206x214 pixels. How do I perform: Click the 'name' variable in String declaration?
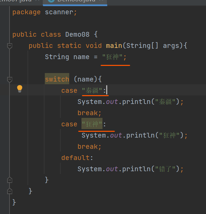coord(81,57)
